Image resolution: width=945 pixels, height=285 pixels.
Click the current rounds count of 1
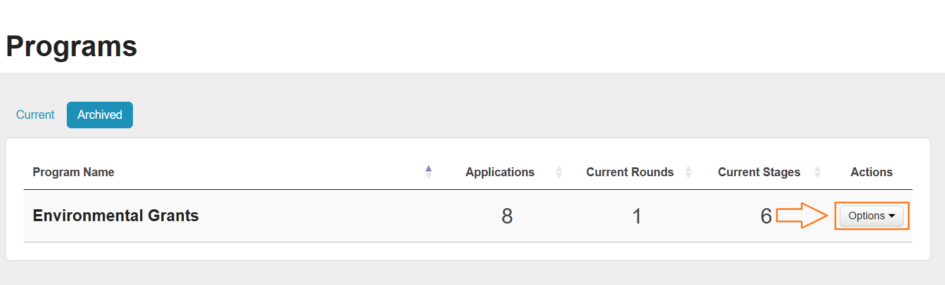pyautogui.click(x=637, y=216)
